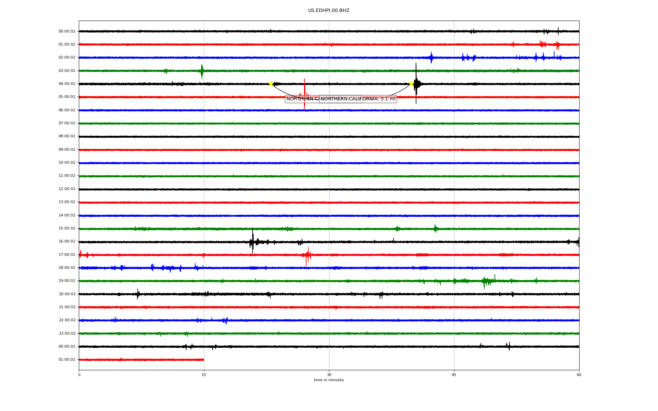This screenshot has width=658, height=411.
Task: Click the 60 tick on the x-axis
Action: click(x=579, y=375)
